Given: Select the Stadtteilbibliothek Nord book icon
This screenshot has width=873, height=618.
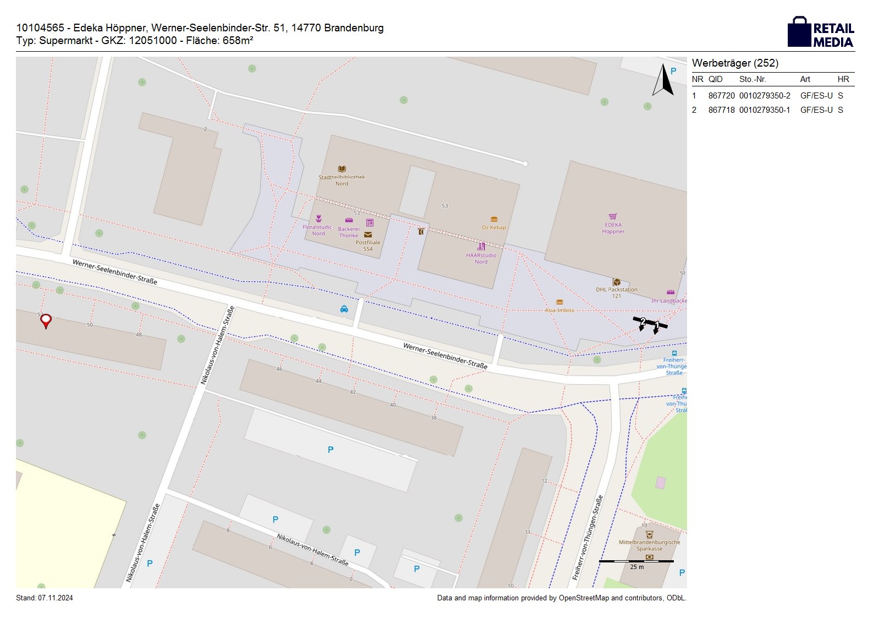Looking at the screenshot, I should 342,169.
